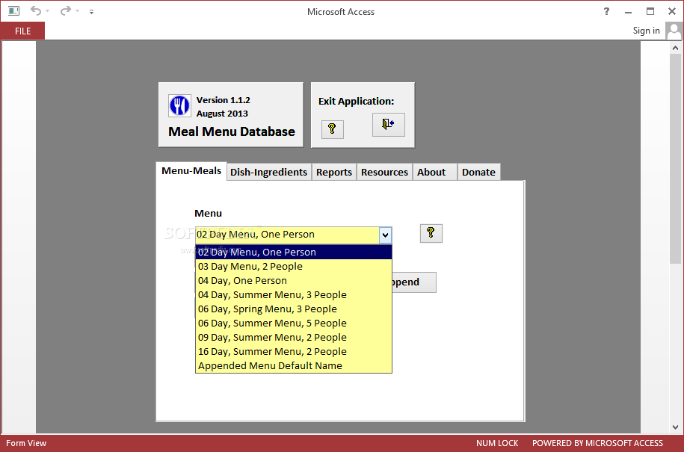Select '06 Day, Summer Menu, 5 People'

294,323
